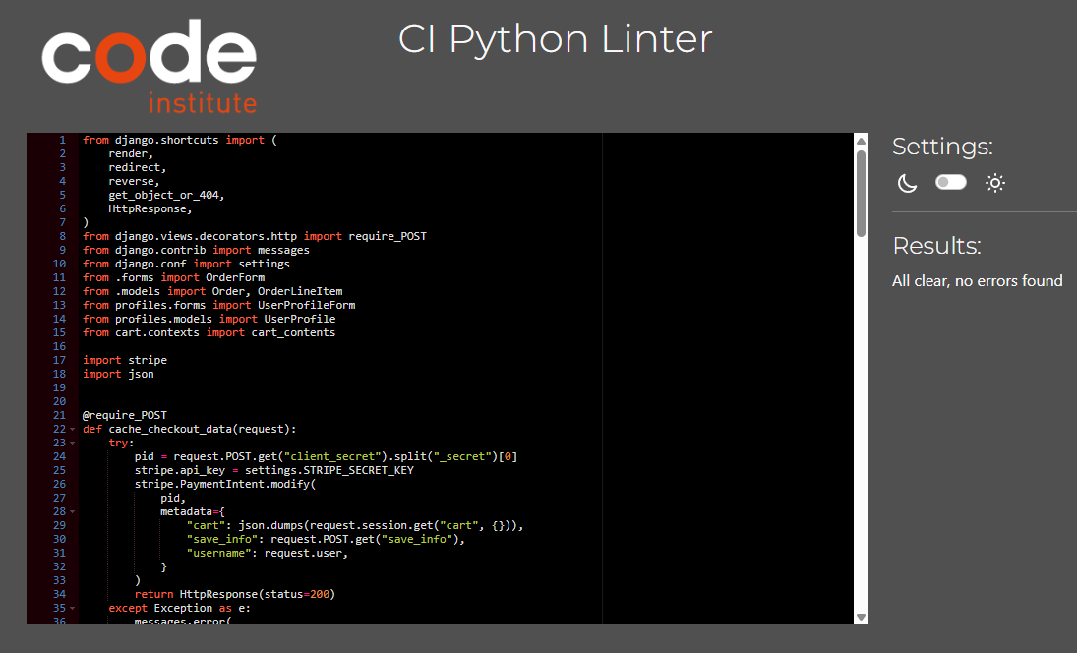Click 'settings.STRIPE_SECRET_KEY' on line 25

(x=329, y=470)
